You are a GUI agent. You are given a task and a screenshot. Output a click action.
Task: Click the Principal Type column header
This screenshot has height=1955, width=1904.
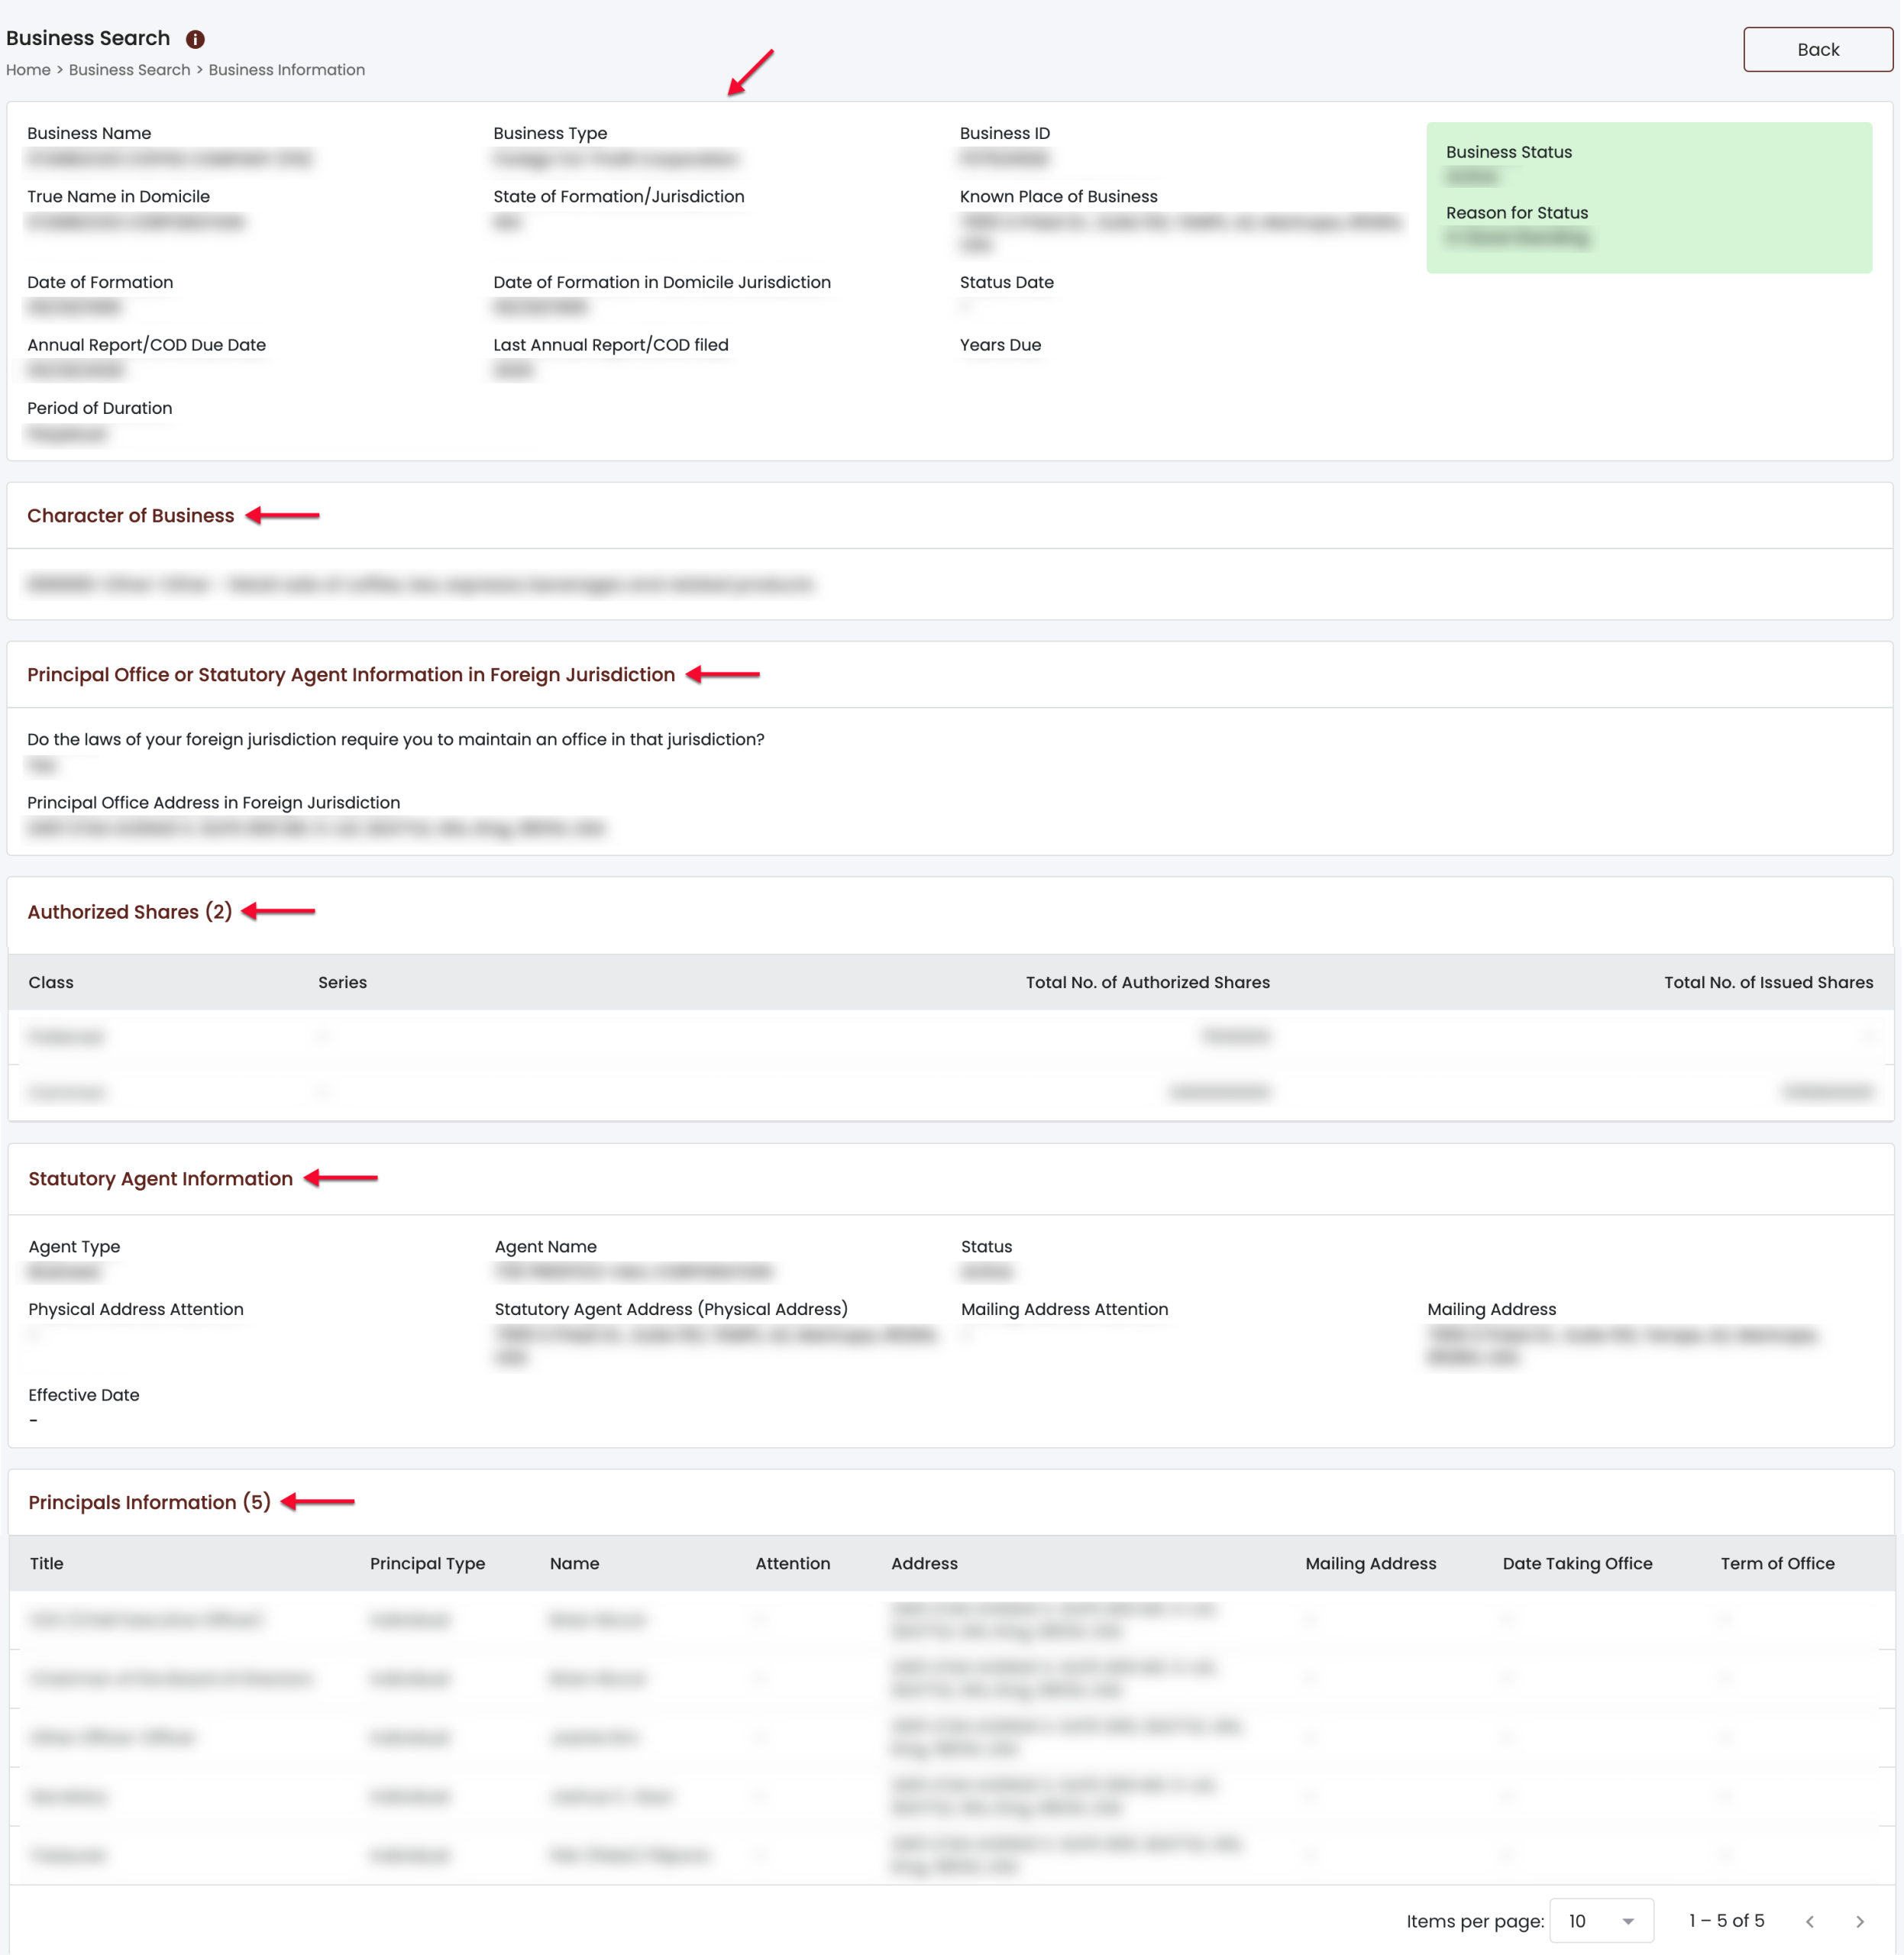427,1563
